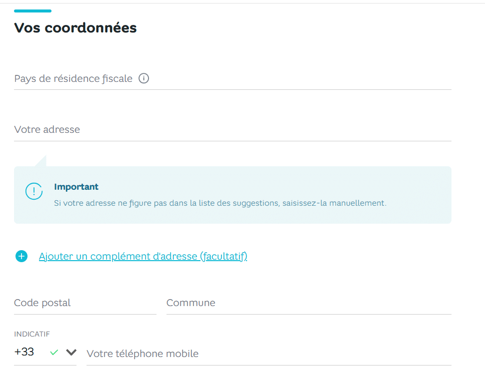Focus the Votre adresse input field
Viewport: 485px width, 371px height.
click(232, 130)
